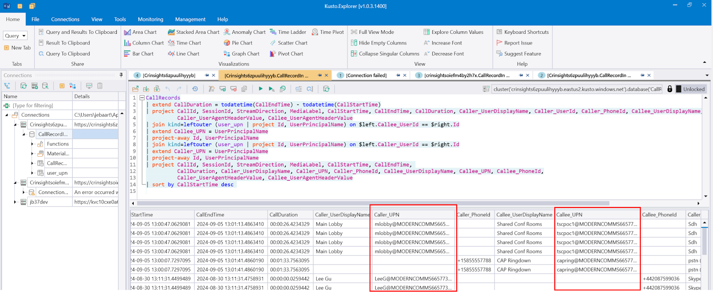Open the Tools ribbon tab
The width and height of the screenshot is (713, 292).
click(120, 19)
